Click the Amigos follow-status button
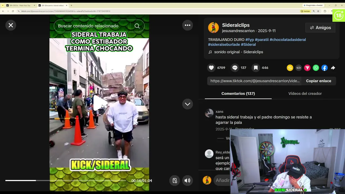345x194 pixels. [x=320, y=27]
